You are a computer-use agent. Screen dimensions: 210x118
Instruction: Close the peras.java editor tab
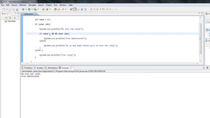coord(35,14)
